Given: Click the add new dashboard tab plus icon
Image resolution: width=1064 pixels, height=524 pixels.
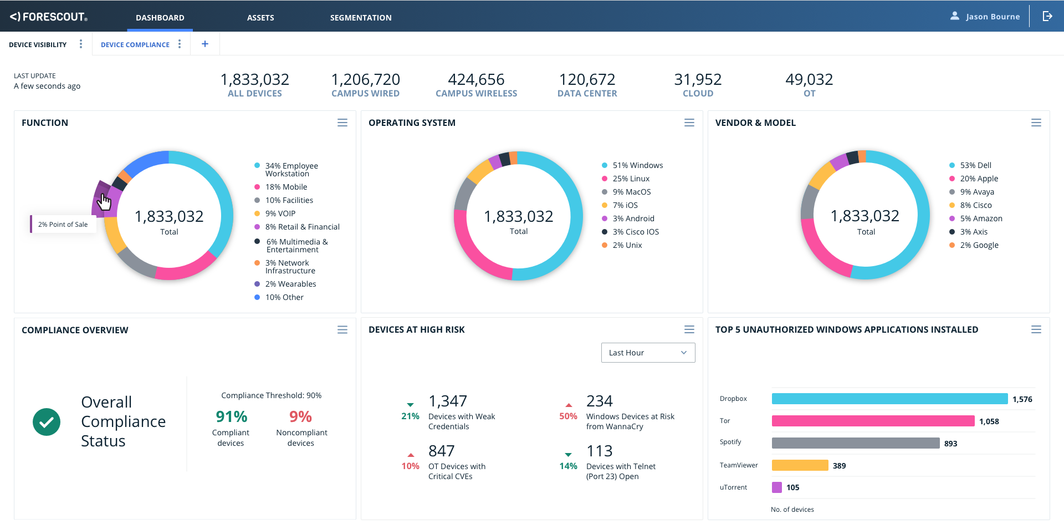Looking at the screenshot, I should click(x=205, y=44).
